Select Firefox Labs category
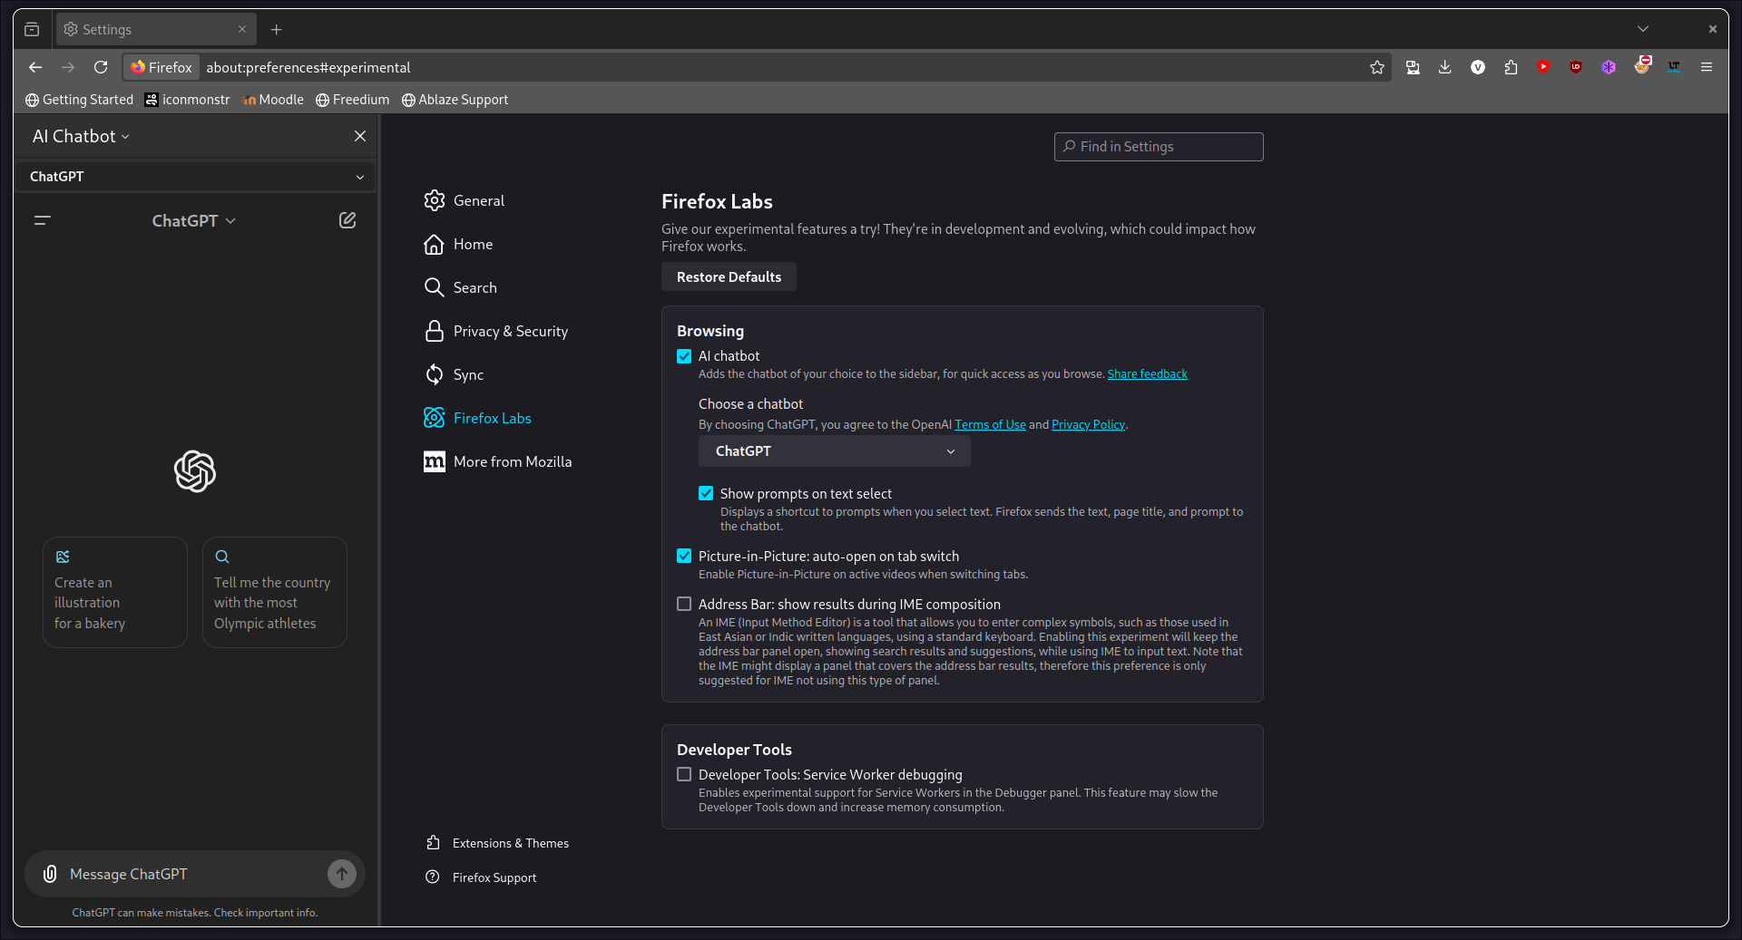The image size is (1742, 940). [477, 418]
